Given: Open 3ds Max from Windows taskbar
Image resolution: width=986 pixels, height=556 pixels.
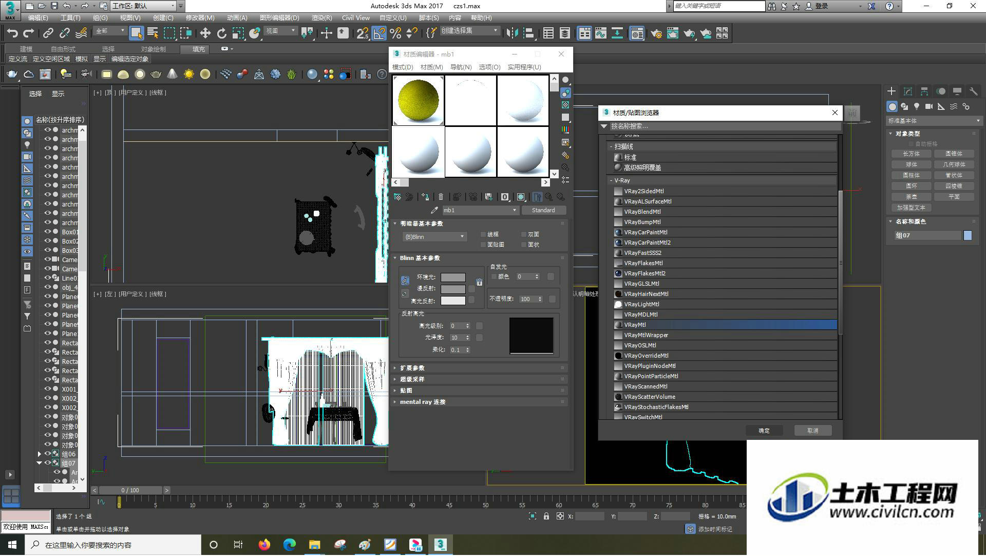Looking at the screenshot, I should coord(441,545).
